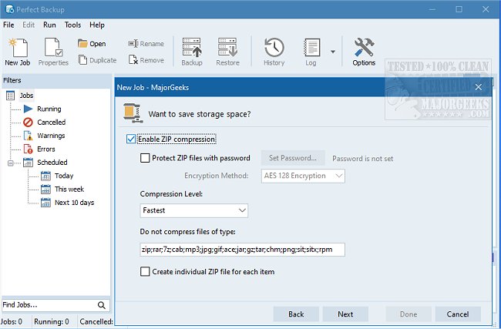Open the Edit menu
Viewport: 501px width, 329px height.
[x=29, y=25]
